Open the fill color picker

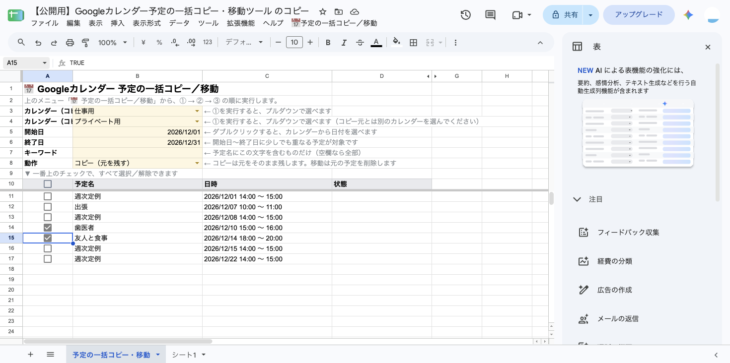coord(396,43)
